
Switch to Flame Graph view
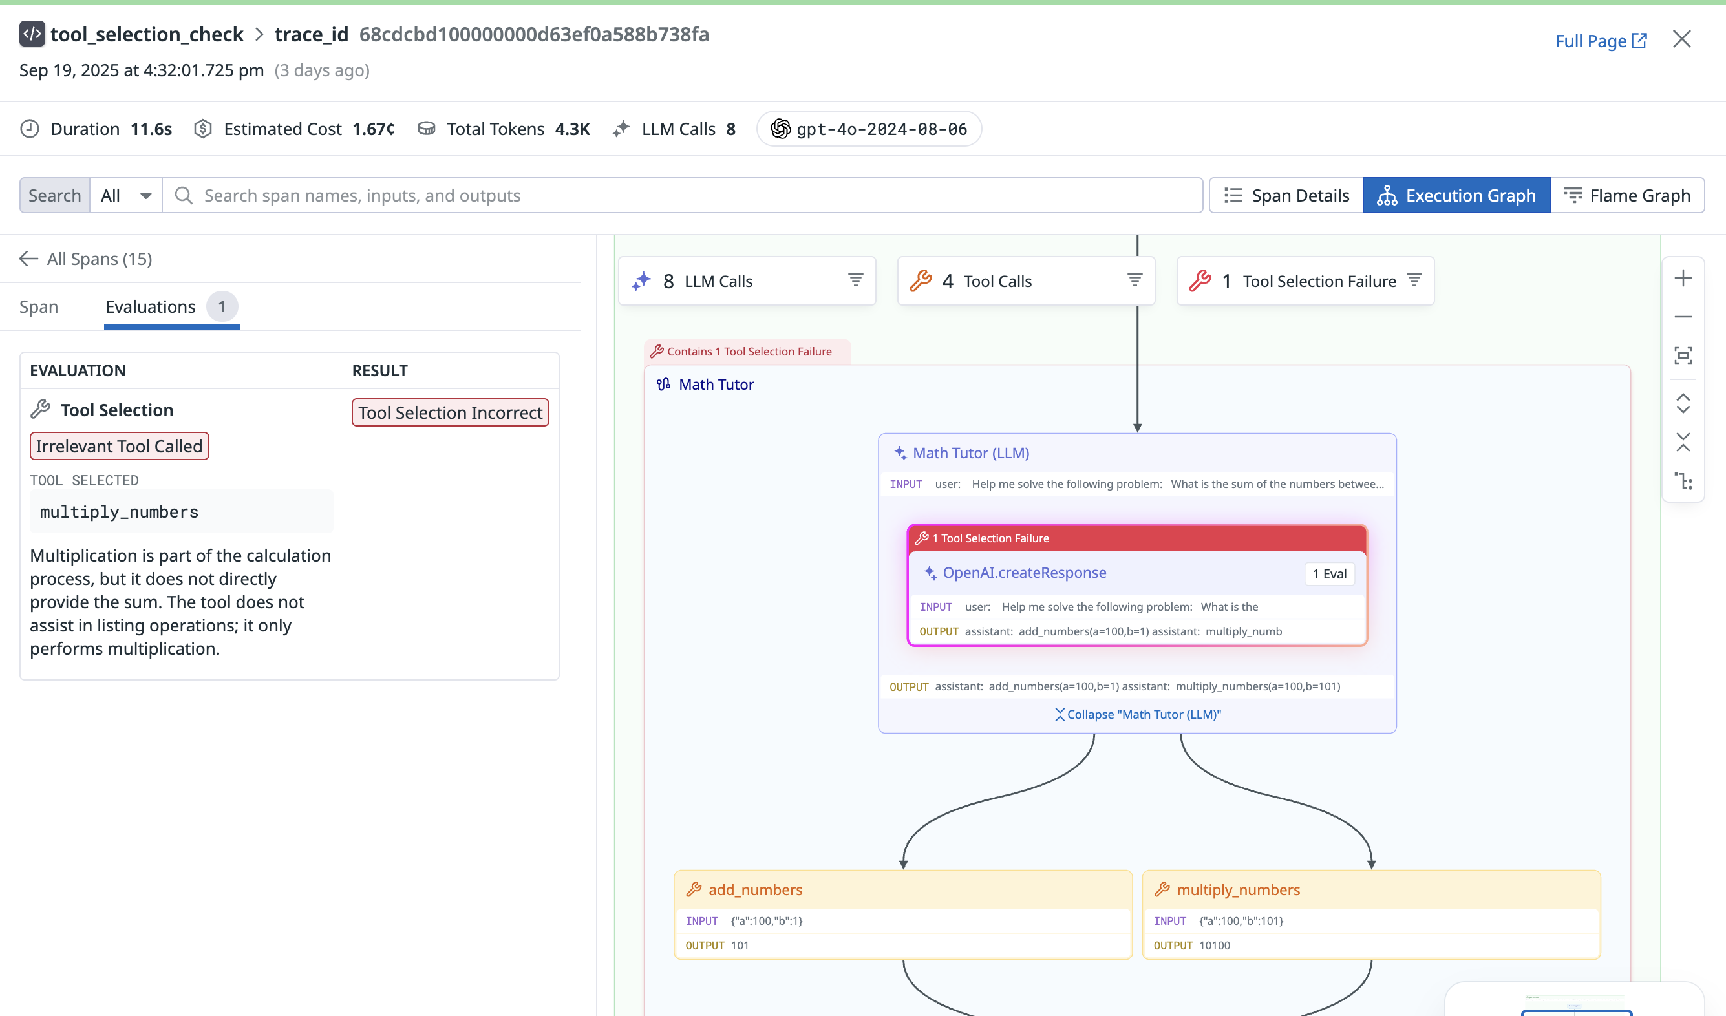pyautogui.click(x=1626, y=196)
